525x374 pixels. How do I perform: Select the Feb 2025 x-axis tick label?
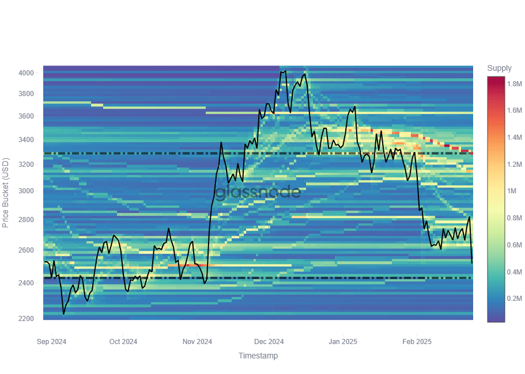pos(416,342)
